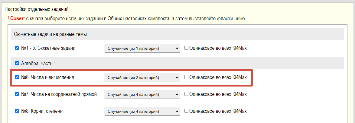Toggle the '№8. Корни, степени' checkbox
The image size is (355, 123).
[x=17, y=111]
